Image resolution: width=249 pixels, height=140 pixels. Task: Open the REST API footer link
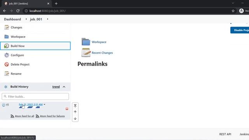(x=225, y=134)
